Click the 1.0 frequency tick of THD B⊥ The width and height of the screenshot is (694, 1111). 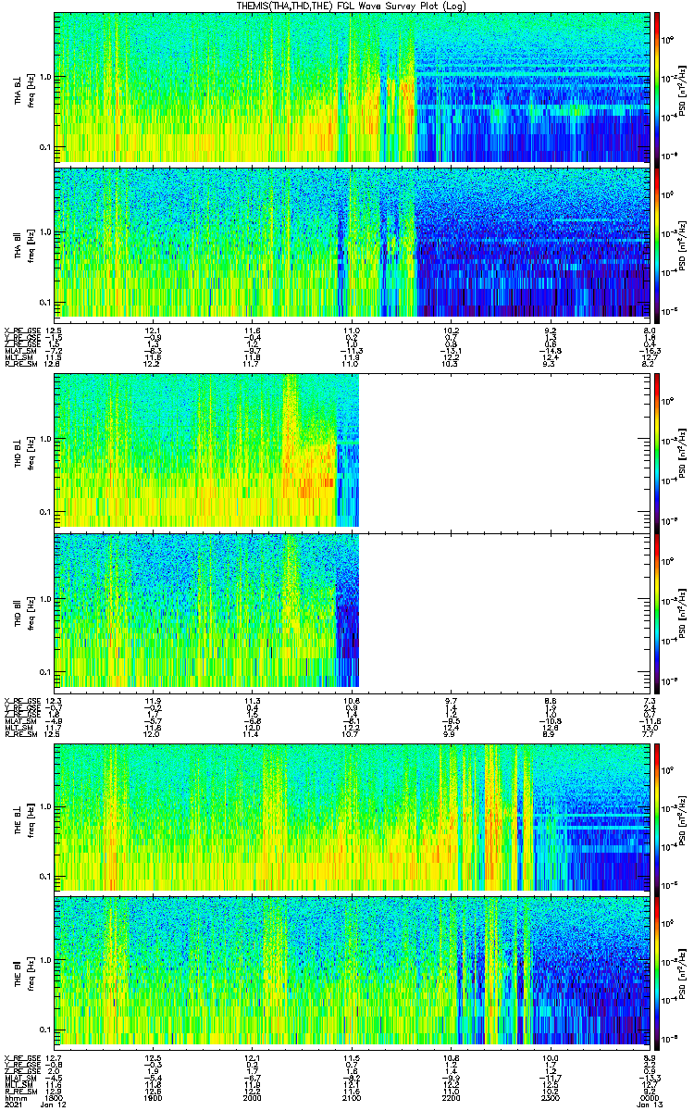[x=45, y=441]
